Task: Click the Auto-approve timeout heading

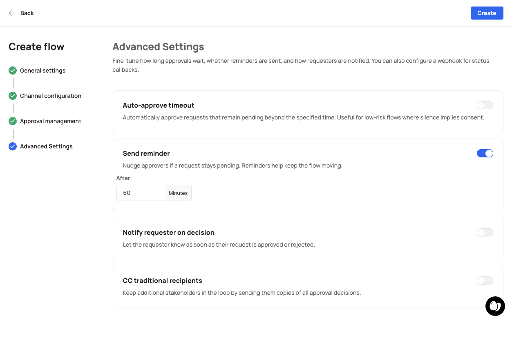Action: pos(159,105)
